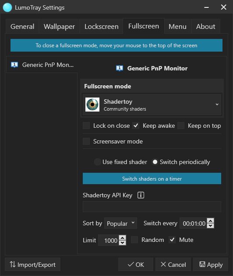Click the Import/Export button

pos(32,265)
